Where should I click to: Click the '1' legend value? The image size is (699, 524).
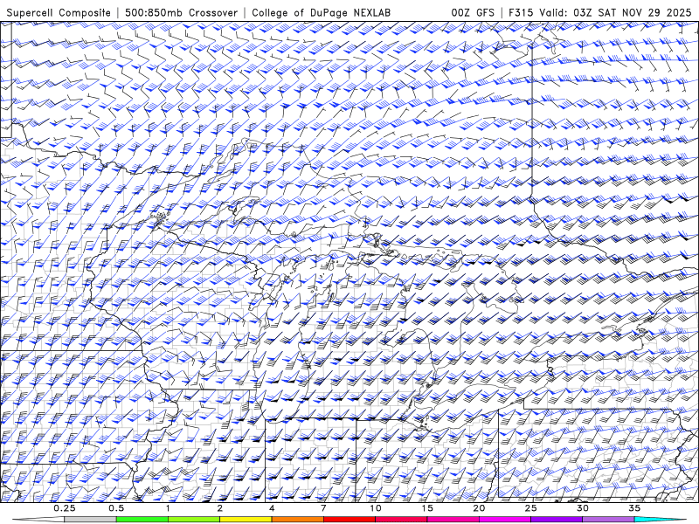pos(168,508)
